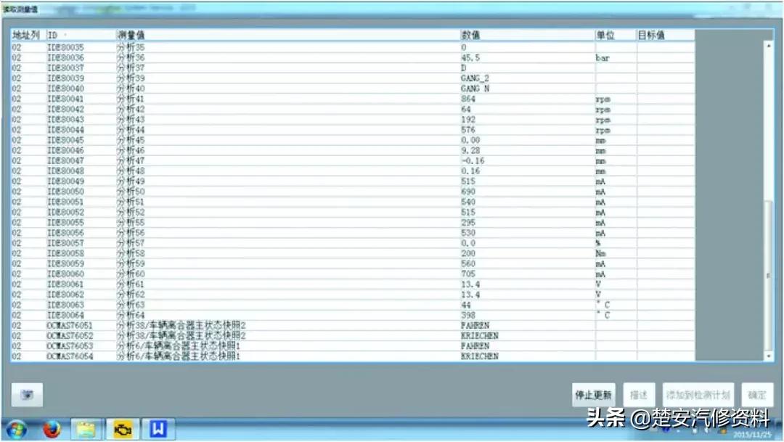784x442 pixels.
Task: Click the 添加到检测计划 button
Action: (x=698, y=395)
